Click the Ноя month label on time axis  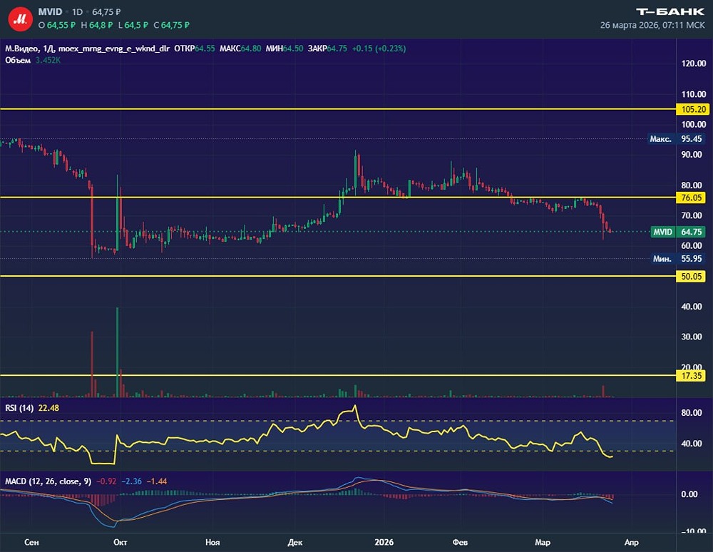coord(212,542)
